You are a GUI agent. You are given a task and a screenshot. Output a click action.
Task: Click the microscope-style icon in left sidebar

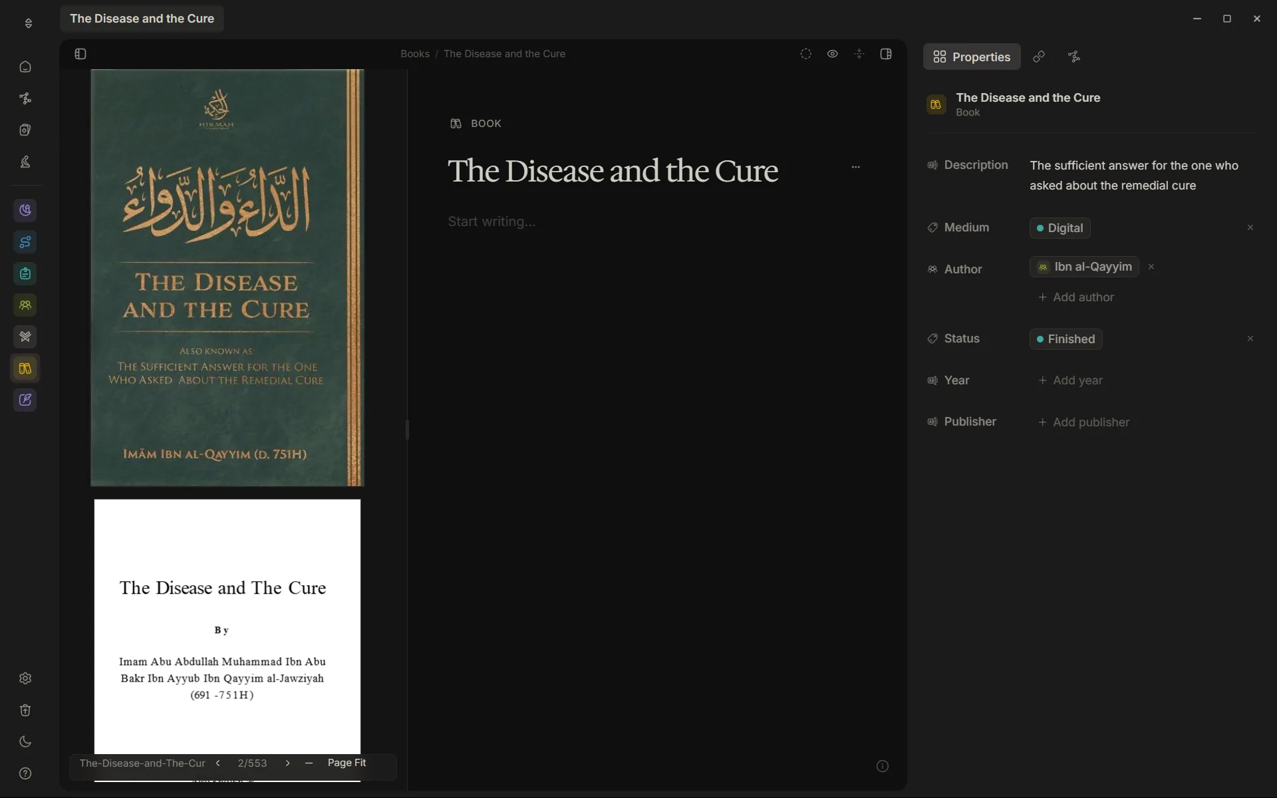click(x=25, y=162)
